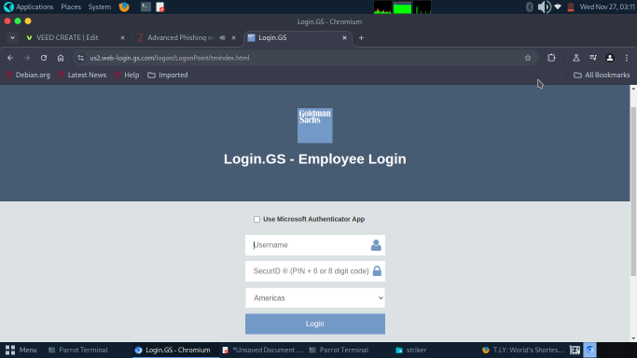Open the tab search dropdown arrow
Image resolution: width=637 pixels, height=358 pixels.
tap(13, 37)
